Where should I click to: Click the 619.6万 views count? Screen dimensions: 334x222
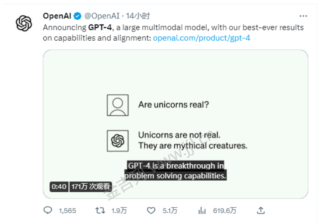point(225,211)
